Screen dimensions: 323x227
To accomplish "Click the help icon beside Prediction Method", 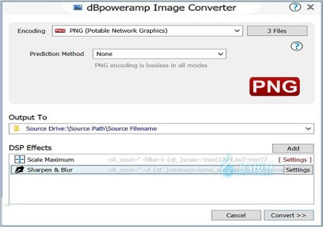I will [x=297, y=46].
